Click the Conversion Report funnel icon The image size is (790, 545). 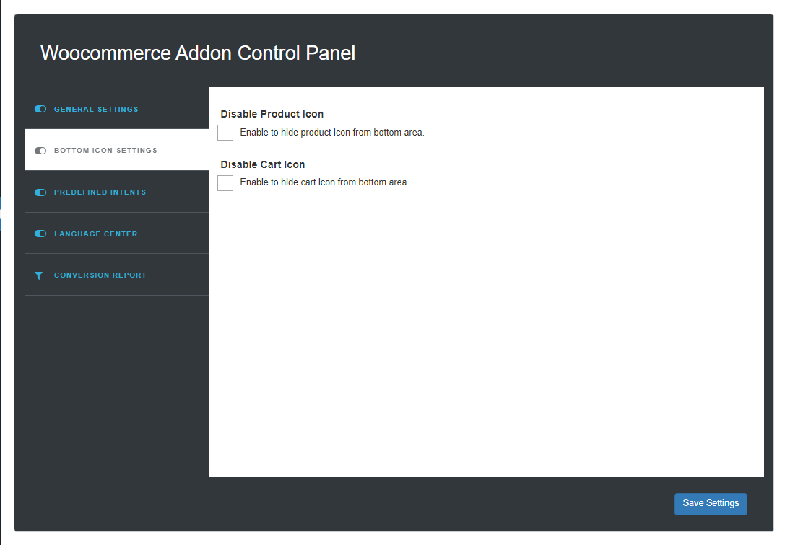[39, 275]
